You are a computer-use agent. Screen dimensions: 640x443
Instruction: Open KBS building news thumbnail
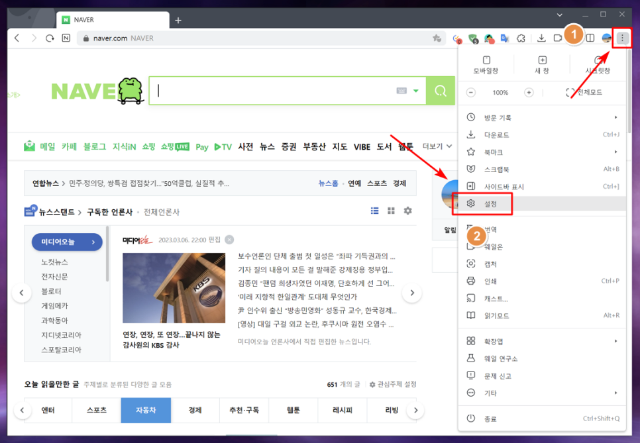(174, 288)
